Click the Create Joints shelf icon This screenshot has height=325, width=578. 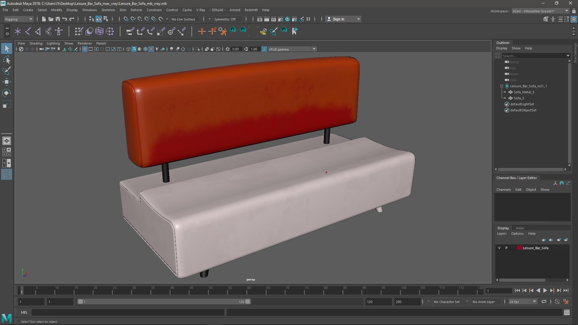pos(28,31)
